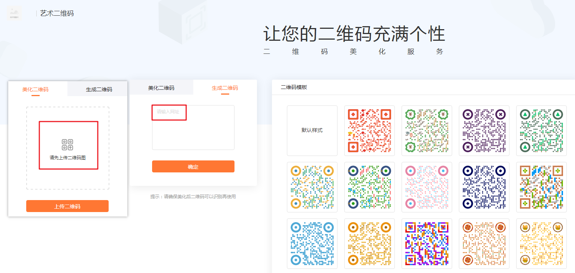Select 生成二维码 tab in the URL input panel
This screenshot has width=575, height=273.
click(225, 88)
